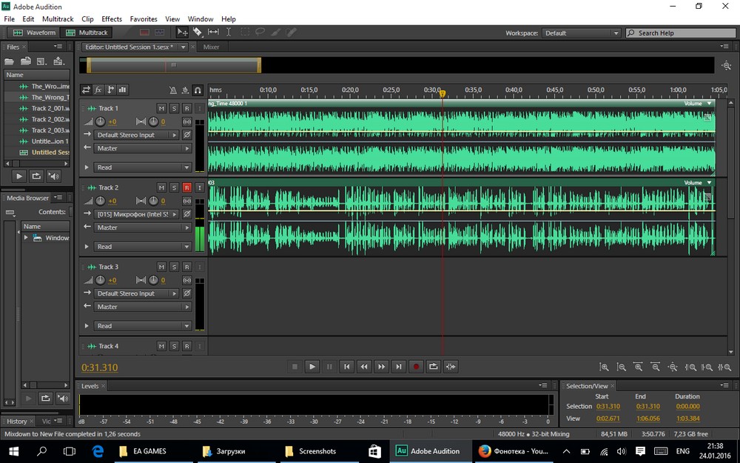Click the Loop Playback button in transport

pyautogui.click(x=434, y=367)
